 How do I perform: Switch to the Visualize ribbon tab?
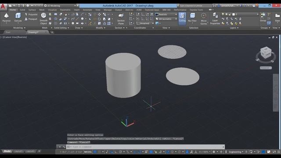click(52, 10)
